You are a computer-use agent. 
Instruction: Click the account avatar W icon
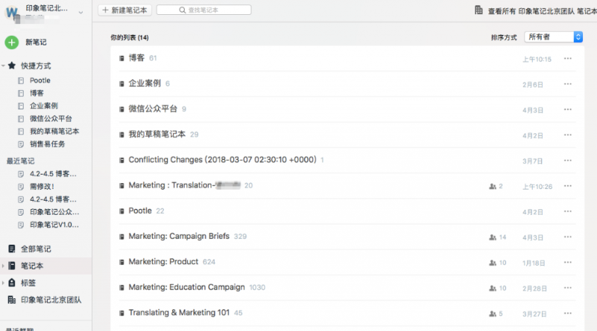coord(11,13)
